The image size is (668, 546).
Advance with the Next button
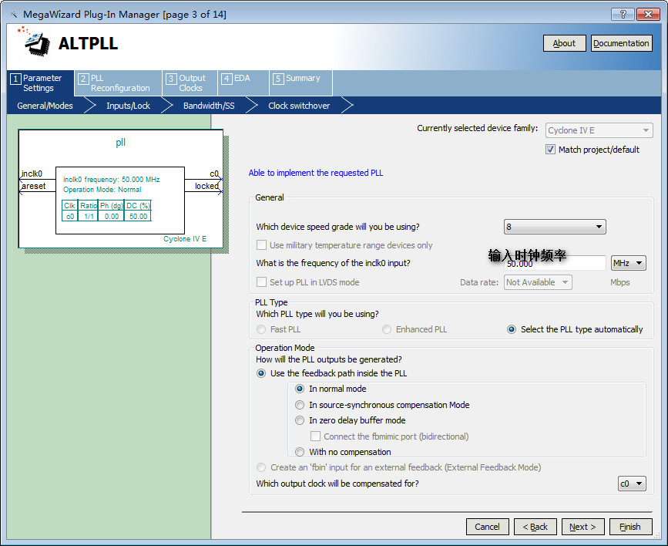(x=582, y=527)
